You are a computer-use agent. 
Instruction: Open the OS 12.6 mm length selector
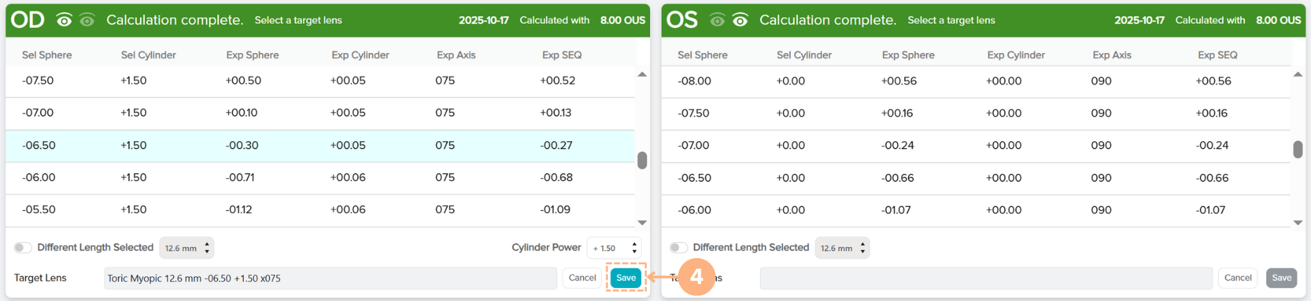pos(842,248)
